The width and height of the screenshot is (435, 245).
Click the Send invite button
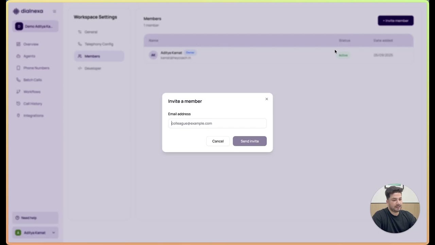pos(250,141)
